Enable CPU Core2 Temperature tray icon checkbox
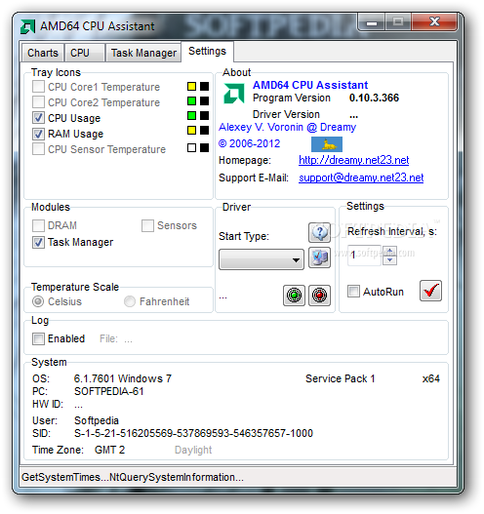 pyautogui.click(x=38, y=102)
